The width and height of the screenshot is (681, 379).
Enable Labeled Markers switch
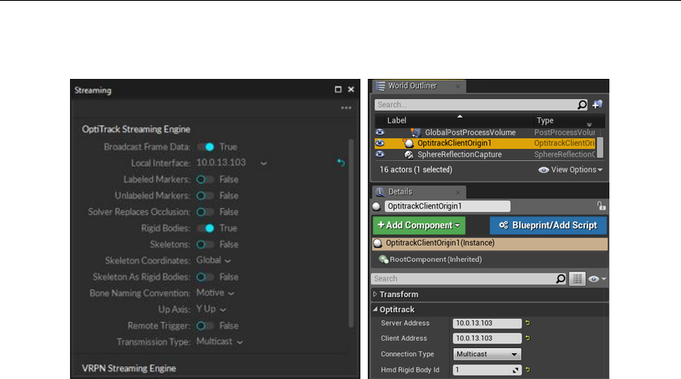tap(205, 179)
